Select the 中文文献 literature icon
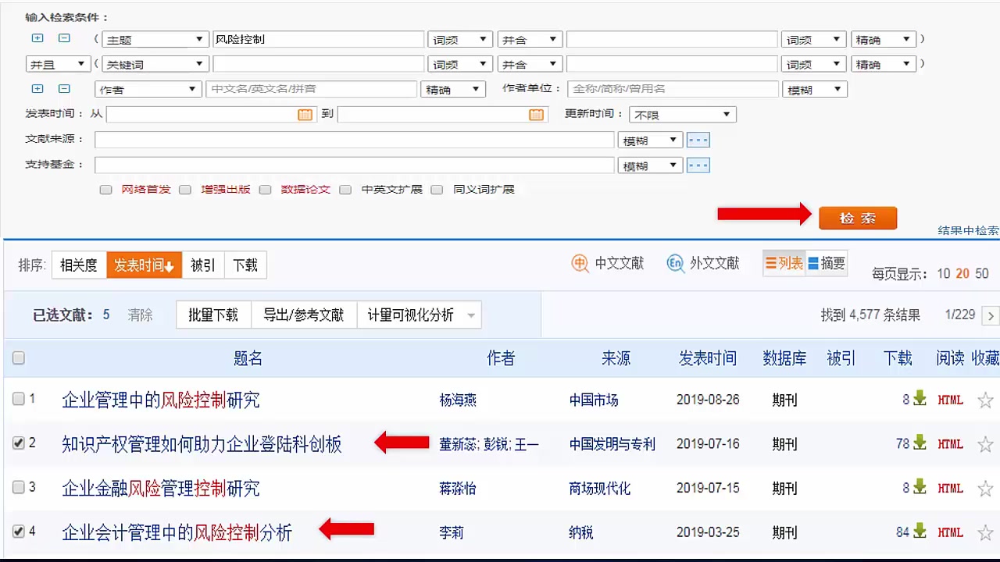 click(580, 264)
